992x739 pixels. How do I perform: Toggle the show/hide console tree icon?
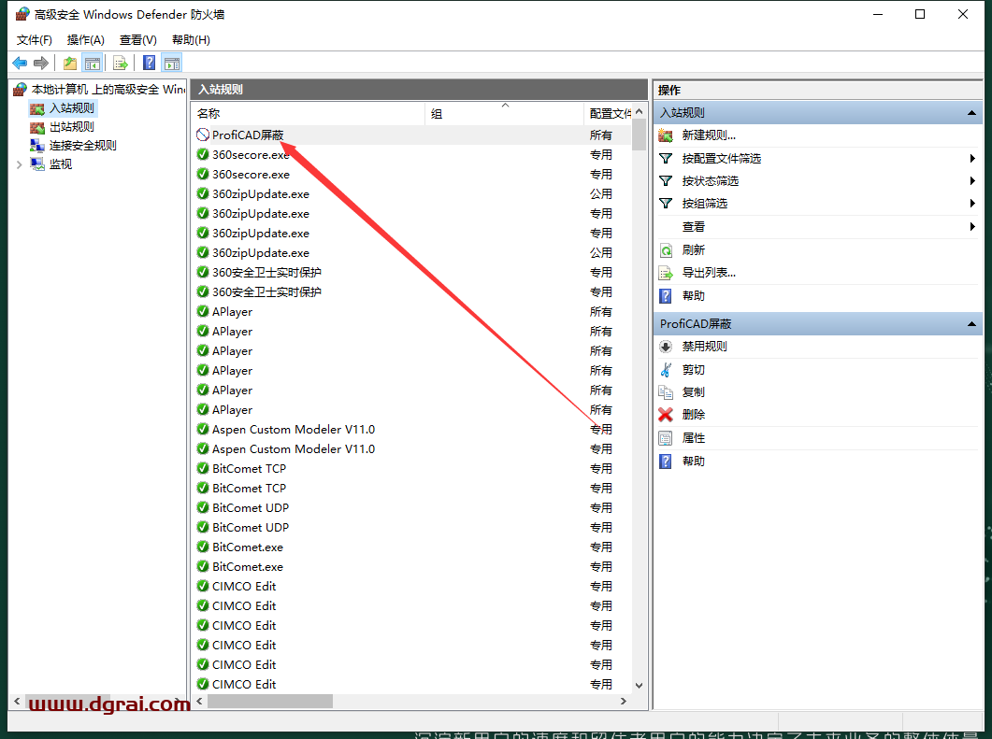(92, 63)
